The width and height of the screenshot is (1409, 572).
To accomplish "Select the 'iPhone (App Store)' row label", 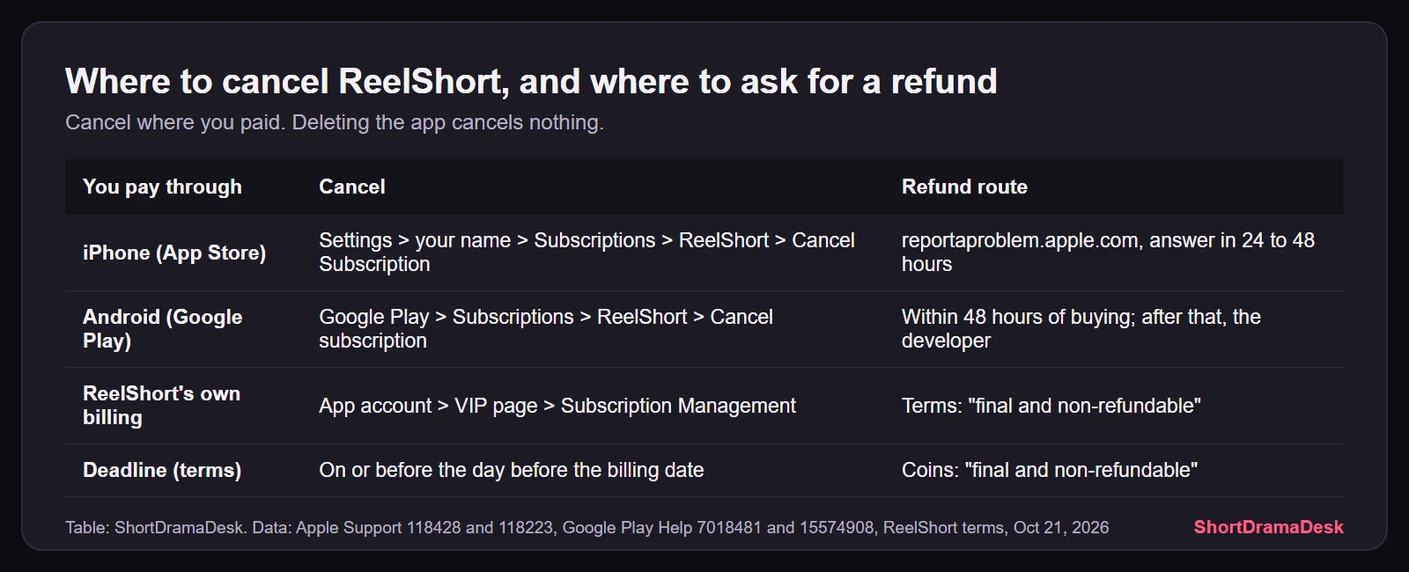I will [x=174, y=253].
